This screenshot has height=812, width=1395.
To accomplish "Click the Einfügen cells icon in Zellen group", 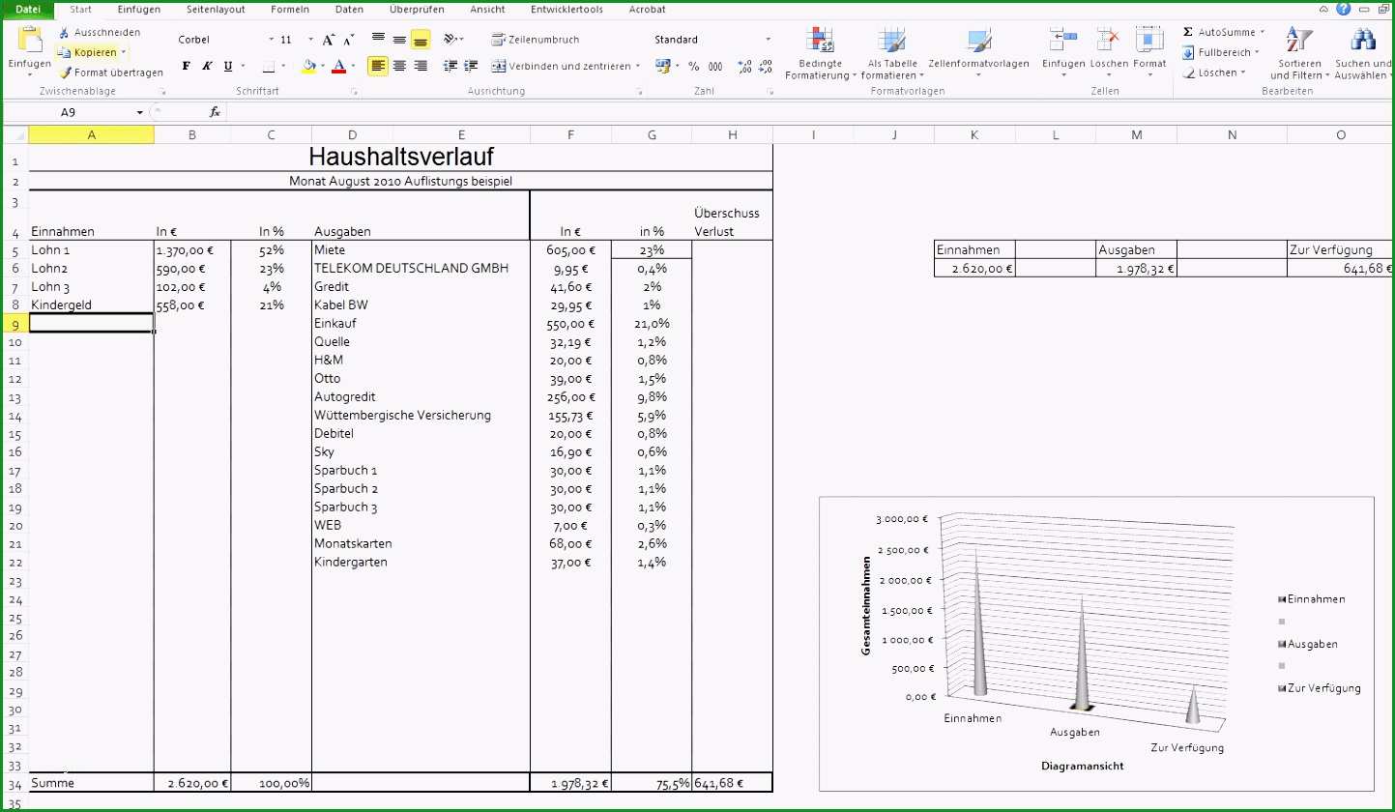I will (x=1063, y=40).
